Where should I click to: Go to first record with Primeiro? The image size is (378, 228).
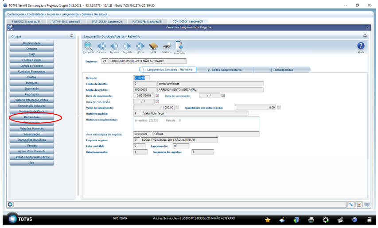click(101, 46)
